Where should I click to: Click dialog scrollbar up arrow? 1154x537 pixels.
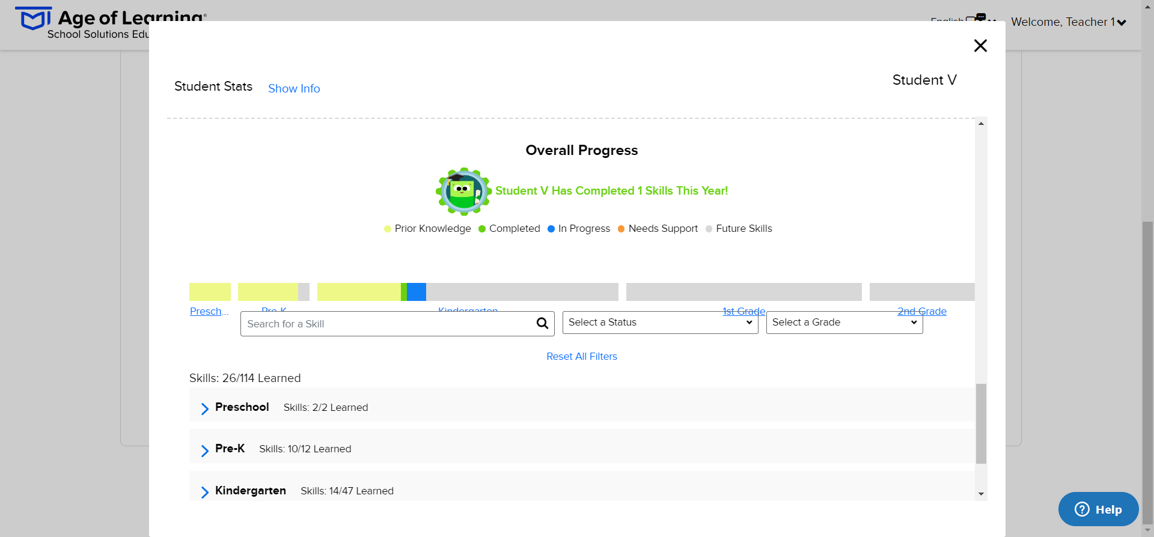(981, 124)
